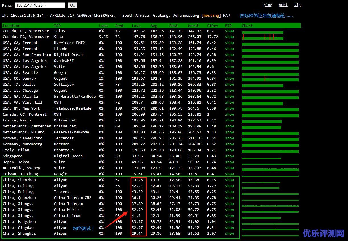Show MTR for Denver Cogent row
The width and height of the screenshot is (348, 241).
(229, 79)
